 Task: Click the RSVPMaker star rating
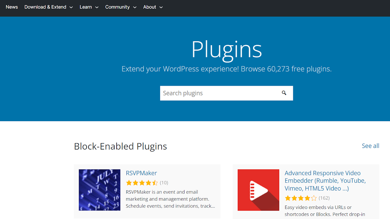pyautogui.click(x=142, y=183)
